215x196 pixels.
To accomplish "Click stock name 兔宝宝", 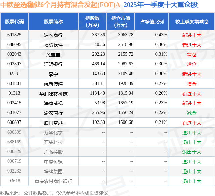I will pyautogui.click(x=53, y=55).
